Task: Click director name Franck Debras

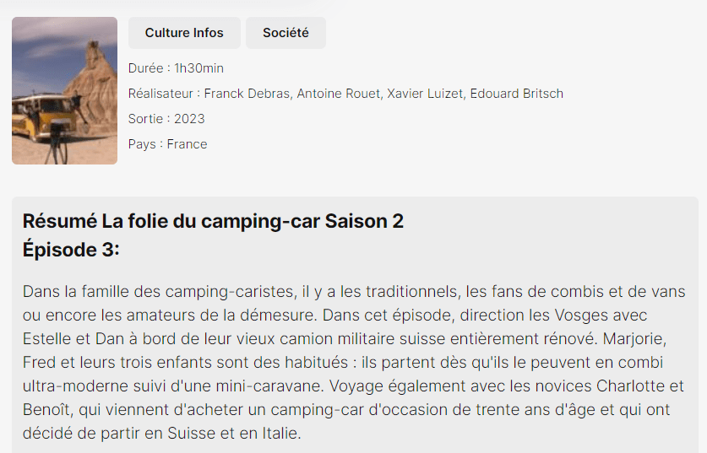Action: point(247,94)
